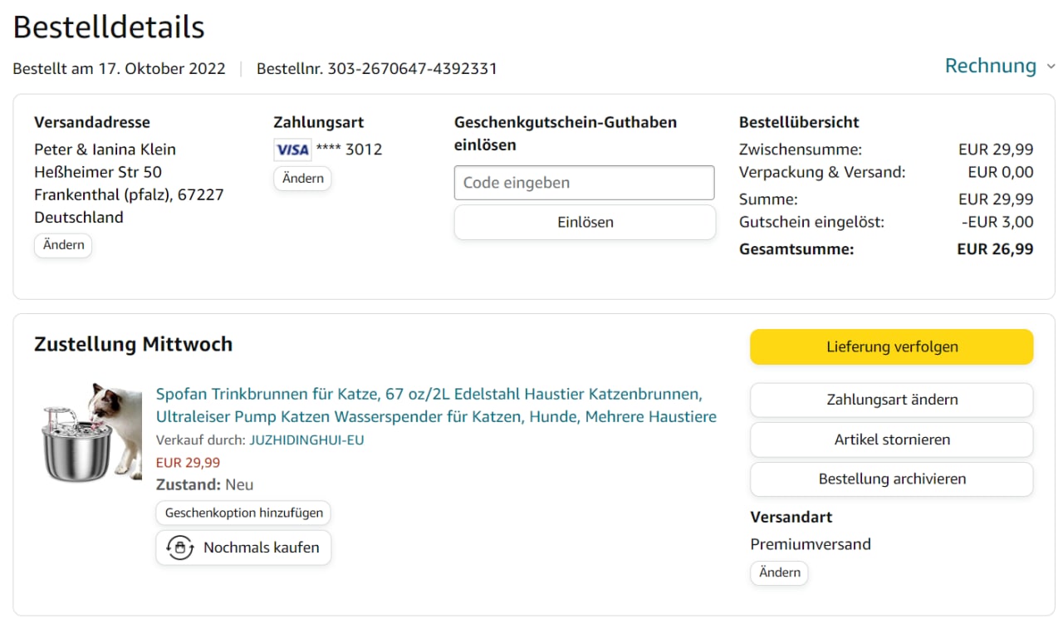Screen dimensions: 1063x619
Task: Click the Zahlungsart ändern button
Action: pyautogui.click(x=891, y=400)
